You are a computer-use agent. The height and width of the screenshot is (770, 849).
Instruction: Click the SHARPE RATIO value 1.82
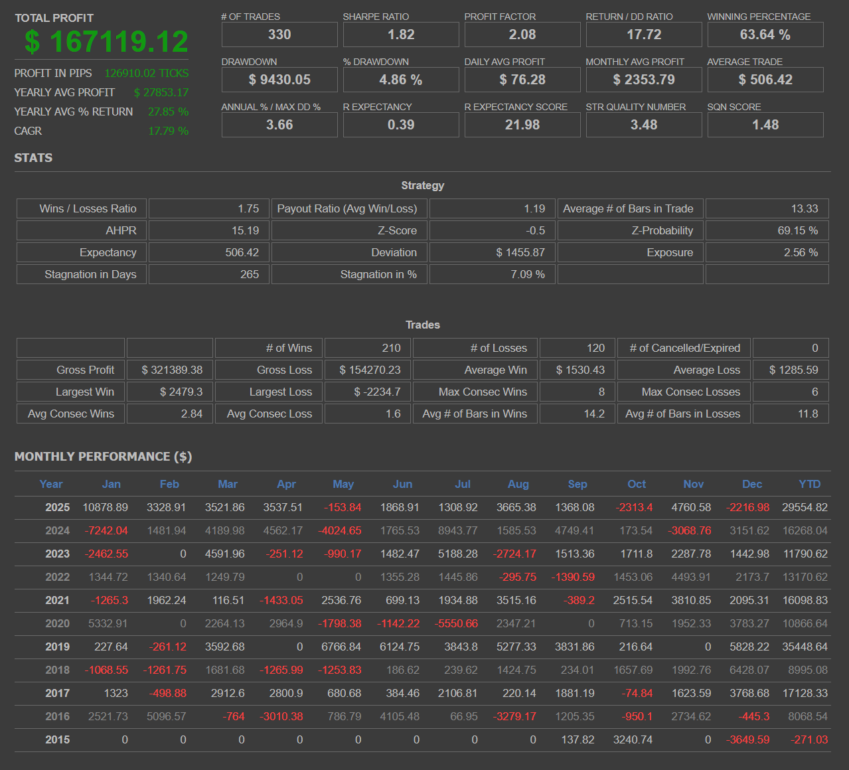pyautogui.click(x=400, y=34)
